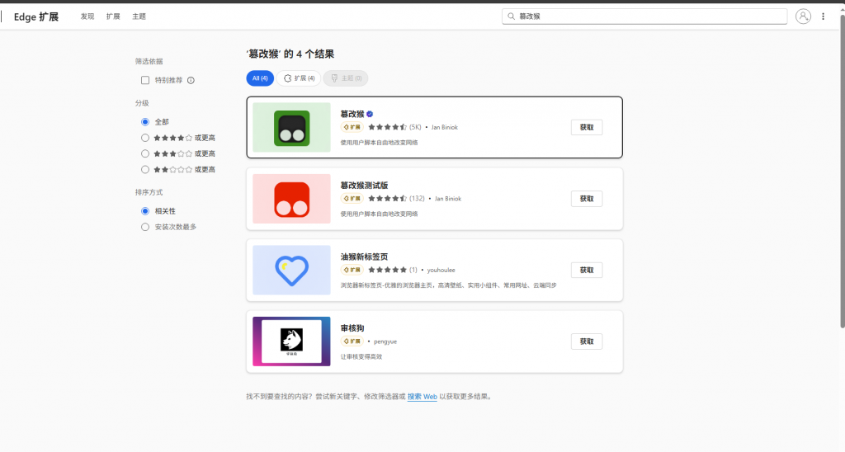Click publisher name youhoulee
This screenshot has height=452, width=845.
click(x=441, y=270)
